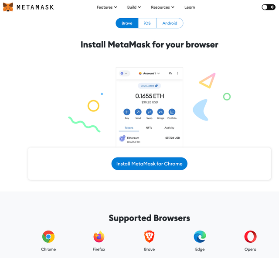
Task: Select the Chrome browser icon
Action: 48,237
